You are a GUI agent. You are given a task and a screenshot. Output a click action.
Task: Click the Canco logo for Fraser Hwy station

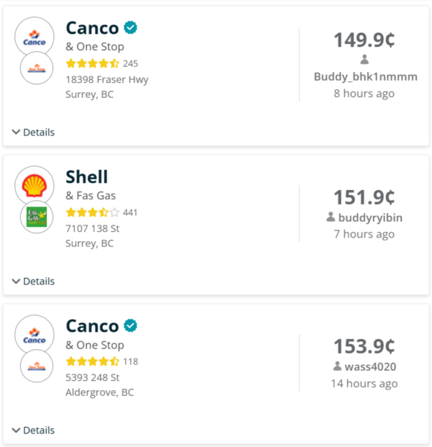click(x=35, y=37)
